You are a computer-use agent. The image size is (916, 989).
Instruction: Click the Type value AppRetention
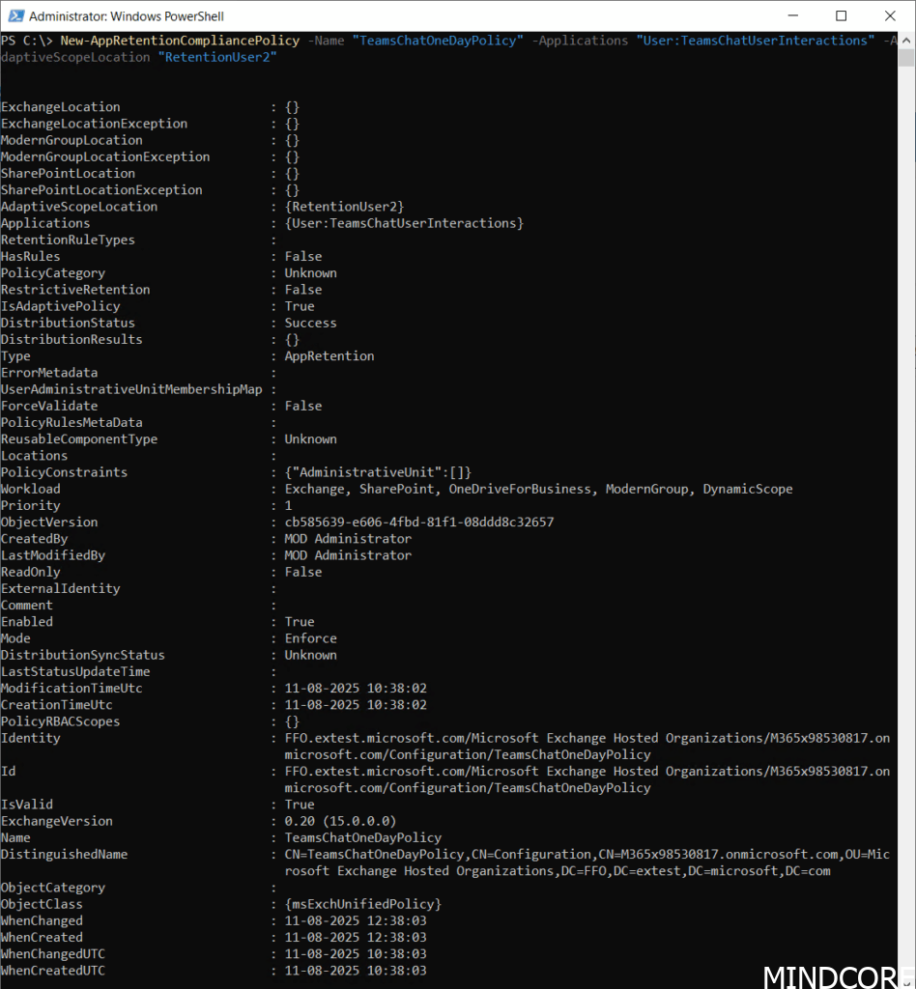(x=329, y=356)
